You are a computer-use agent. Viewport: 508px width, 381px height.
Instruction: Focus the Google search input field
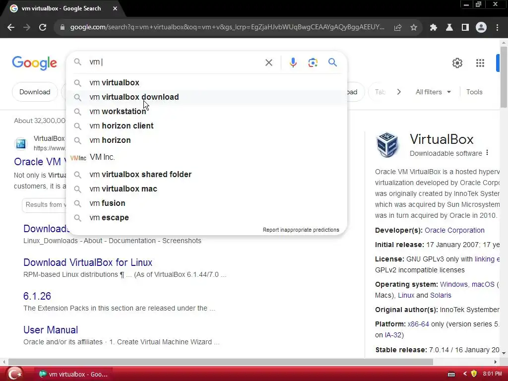pos(175,62)
